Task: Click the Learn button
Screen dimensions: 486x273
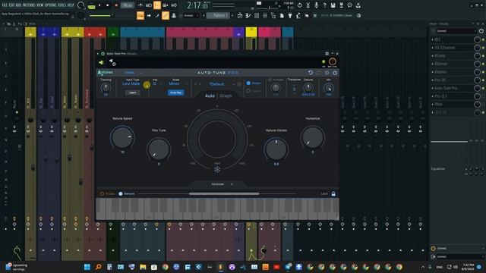Action: 132,93
